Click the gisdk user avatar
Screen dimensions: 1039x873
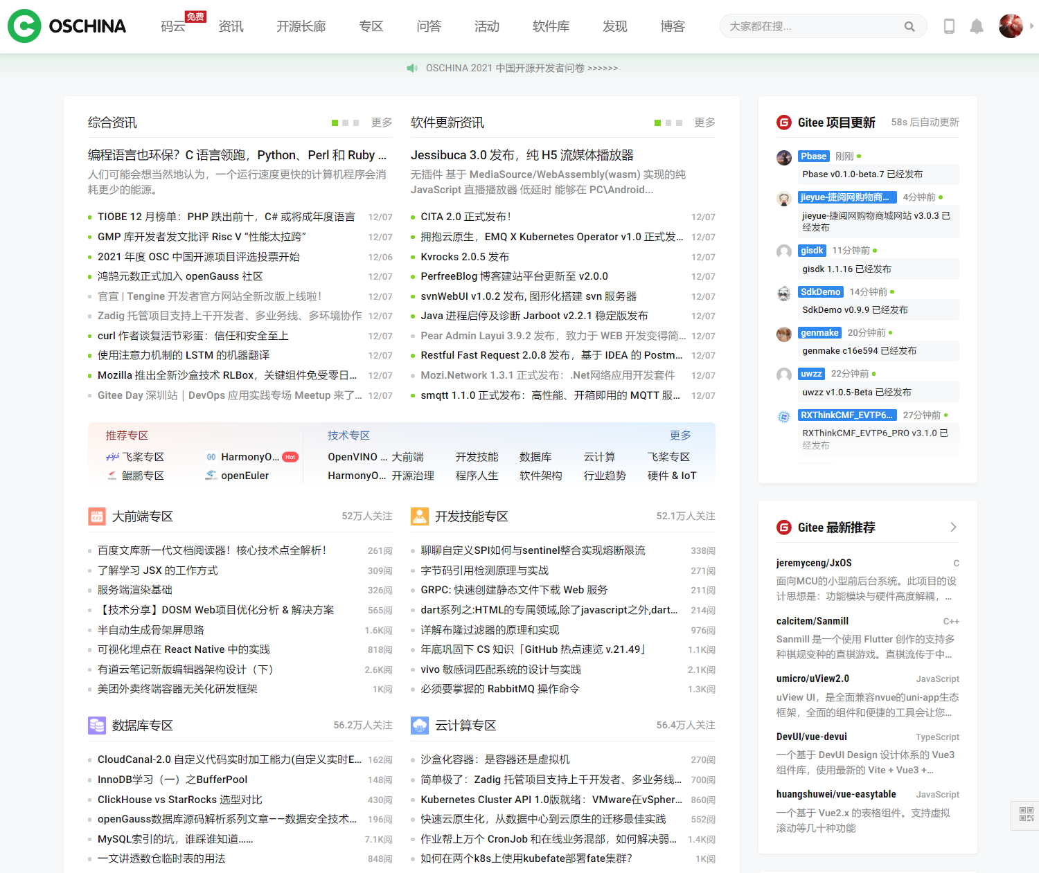point(784,251)
